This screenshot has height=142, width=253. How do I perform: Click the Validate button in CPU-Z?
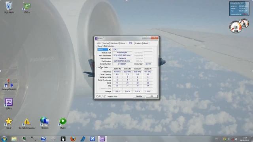(x=139, y=96)
